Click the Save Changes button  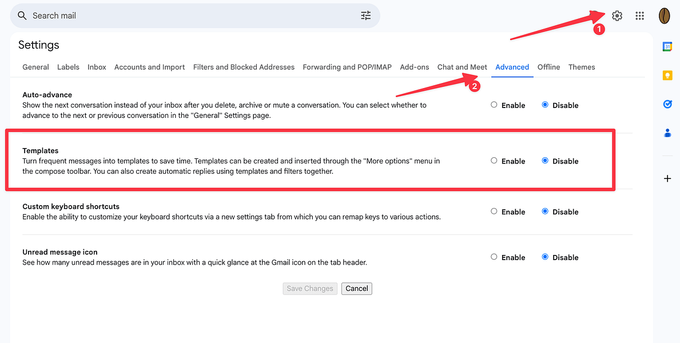click(309, 289)
